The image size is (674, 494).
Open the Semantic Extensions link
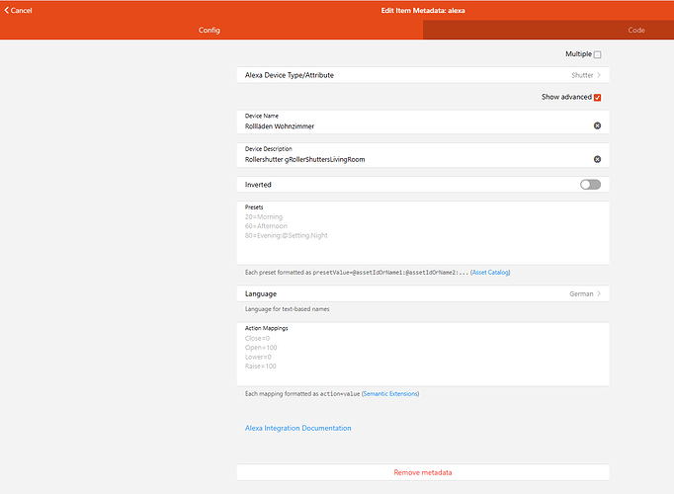pos(390,394)
